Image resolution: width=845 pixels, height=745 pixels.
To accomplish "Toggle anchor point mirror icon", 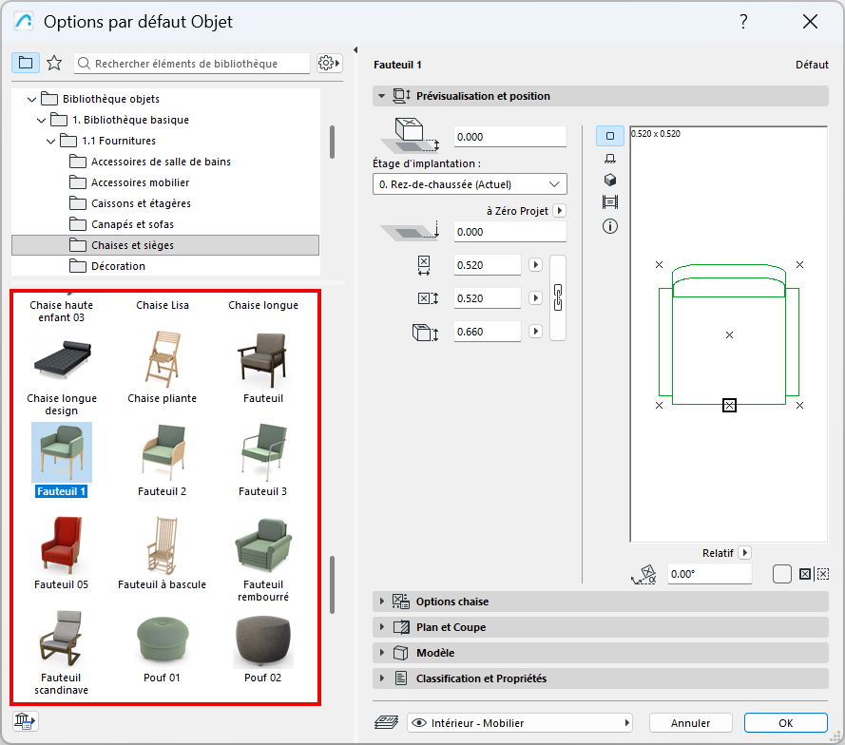I will [804, 574].
